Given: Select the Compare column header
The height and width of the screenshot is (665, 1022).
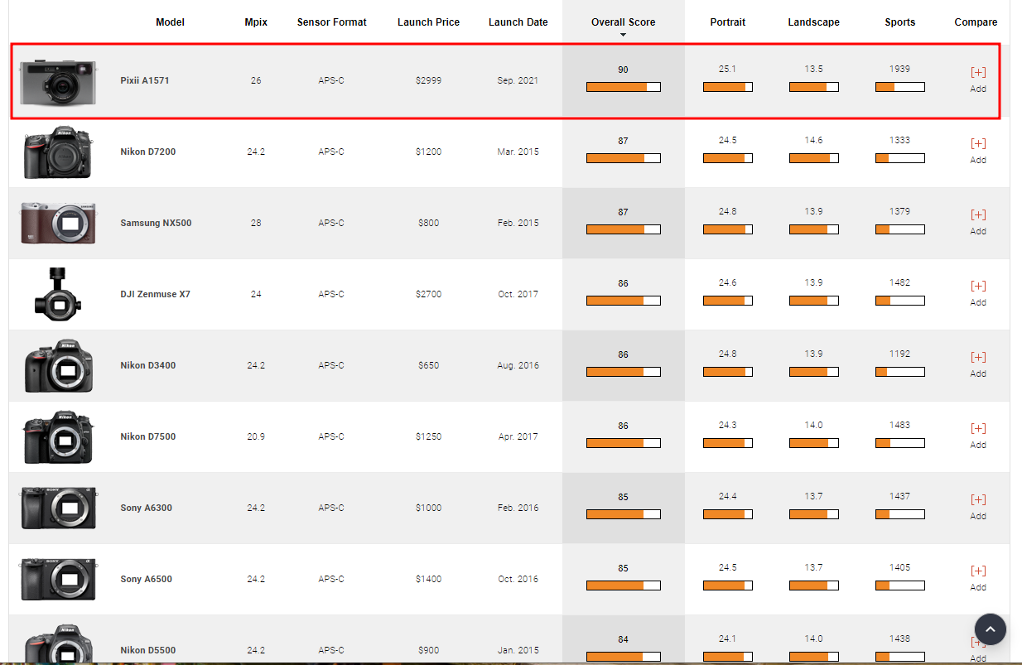Looking at the screenshot, I should [976, 22].
